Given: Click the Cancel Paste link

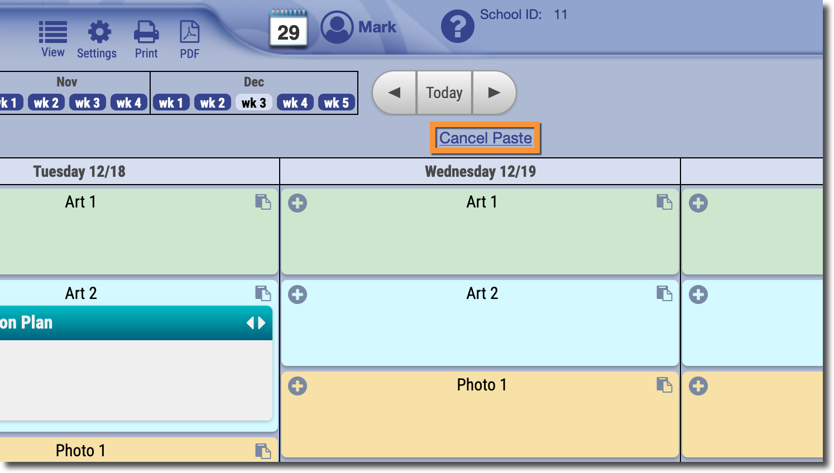Looking at the screenshot, I should [485, 138].
